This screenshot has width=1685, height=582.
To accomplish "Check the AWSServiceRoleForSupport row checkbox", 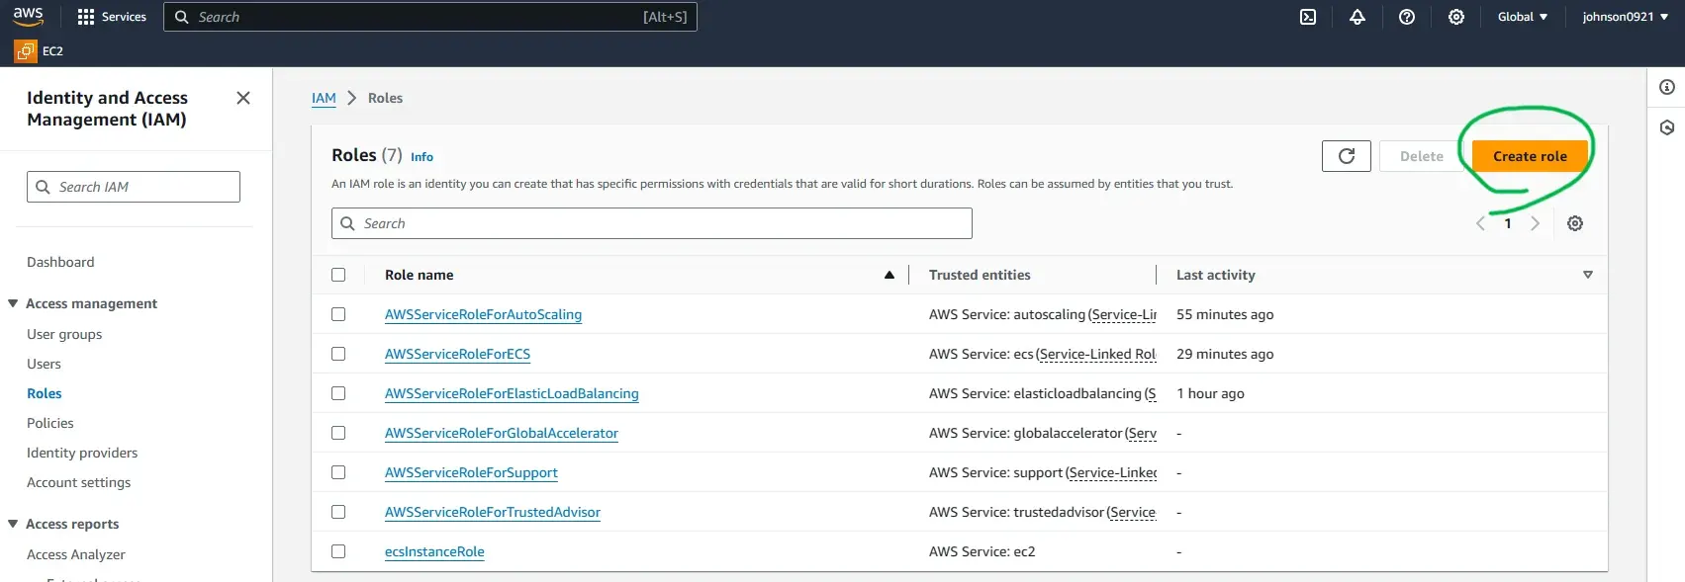I will (x=338, y=472).
